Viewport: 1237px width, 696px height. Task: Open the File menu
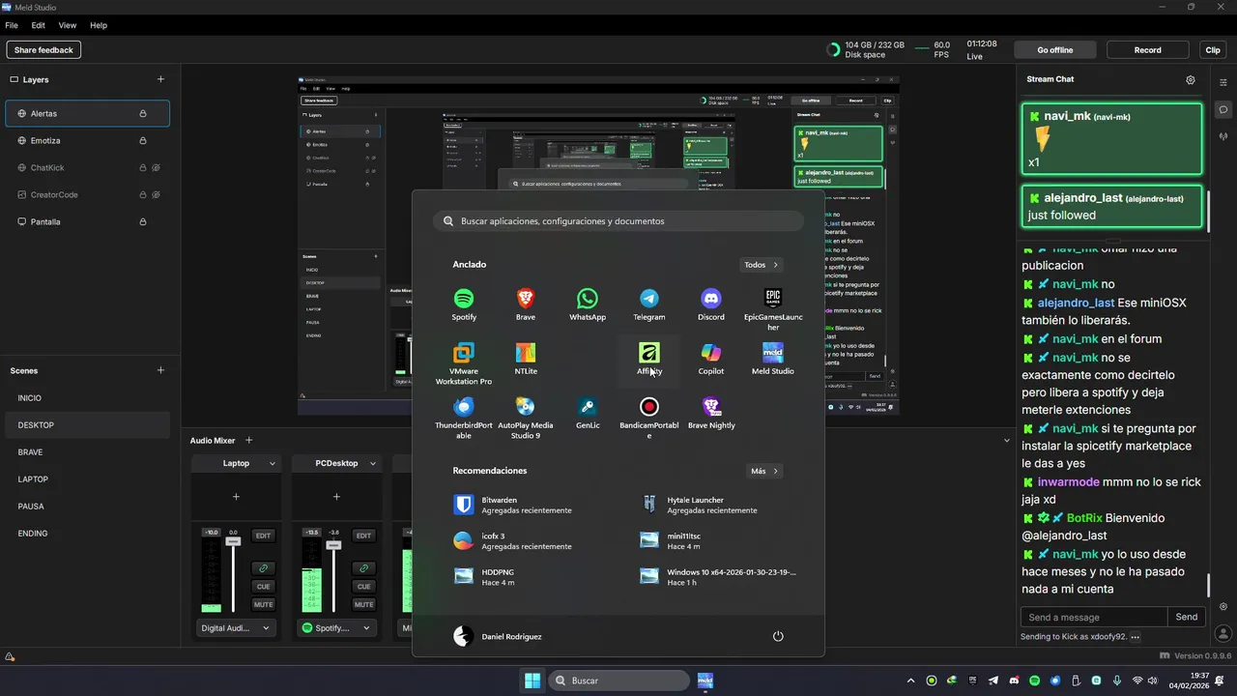[x=12, y=25]
